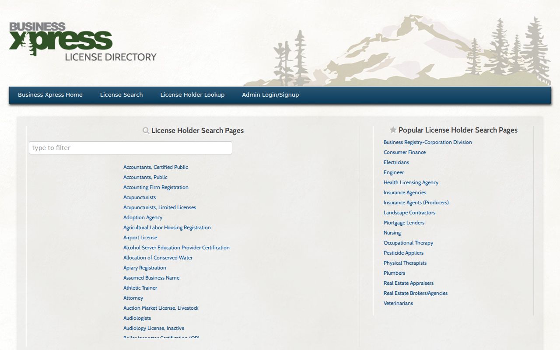Open Acupuncturists, Limited Licenses link

coord(160,207)
